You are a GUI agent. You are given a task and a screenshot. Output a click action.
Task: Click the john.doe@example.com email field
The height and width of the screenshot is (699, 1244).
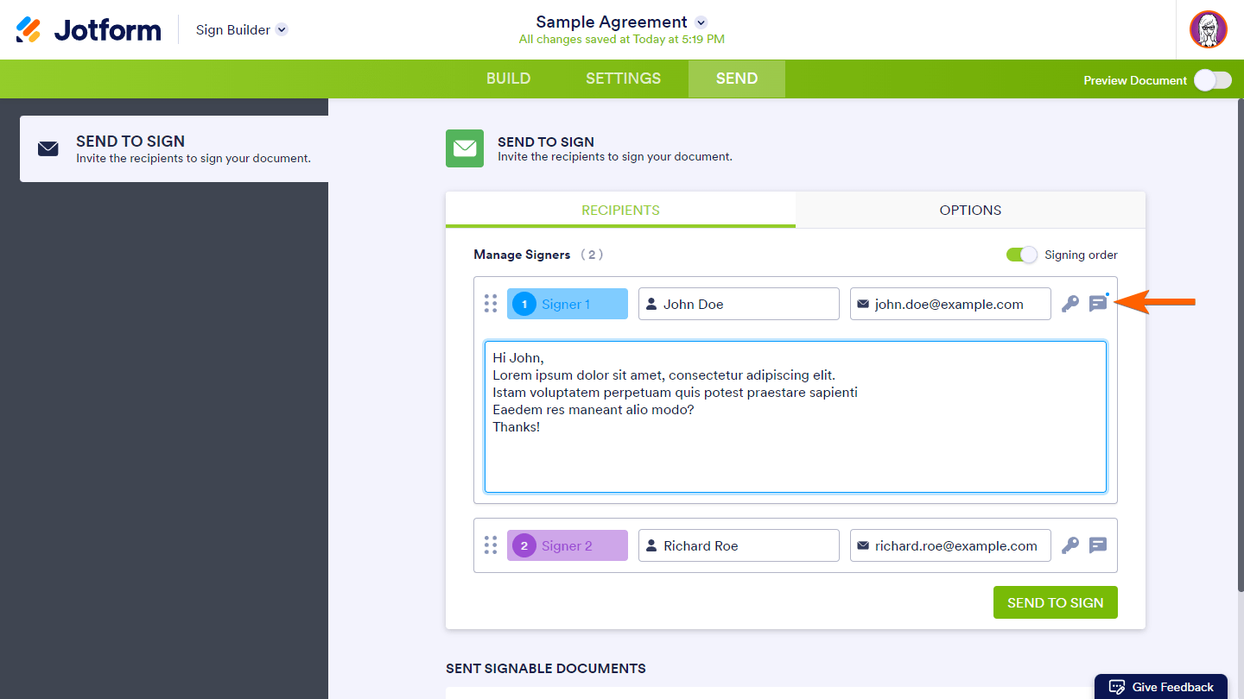tap(950, 304)
